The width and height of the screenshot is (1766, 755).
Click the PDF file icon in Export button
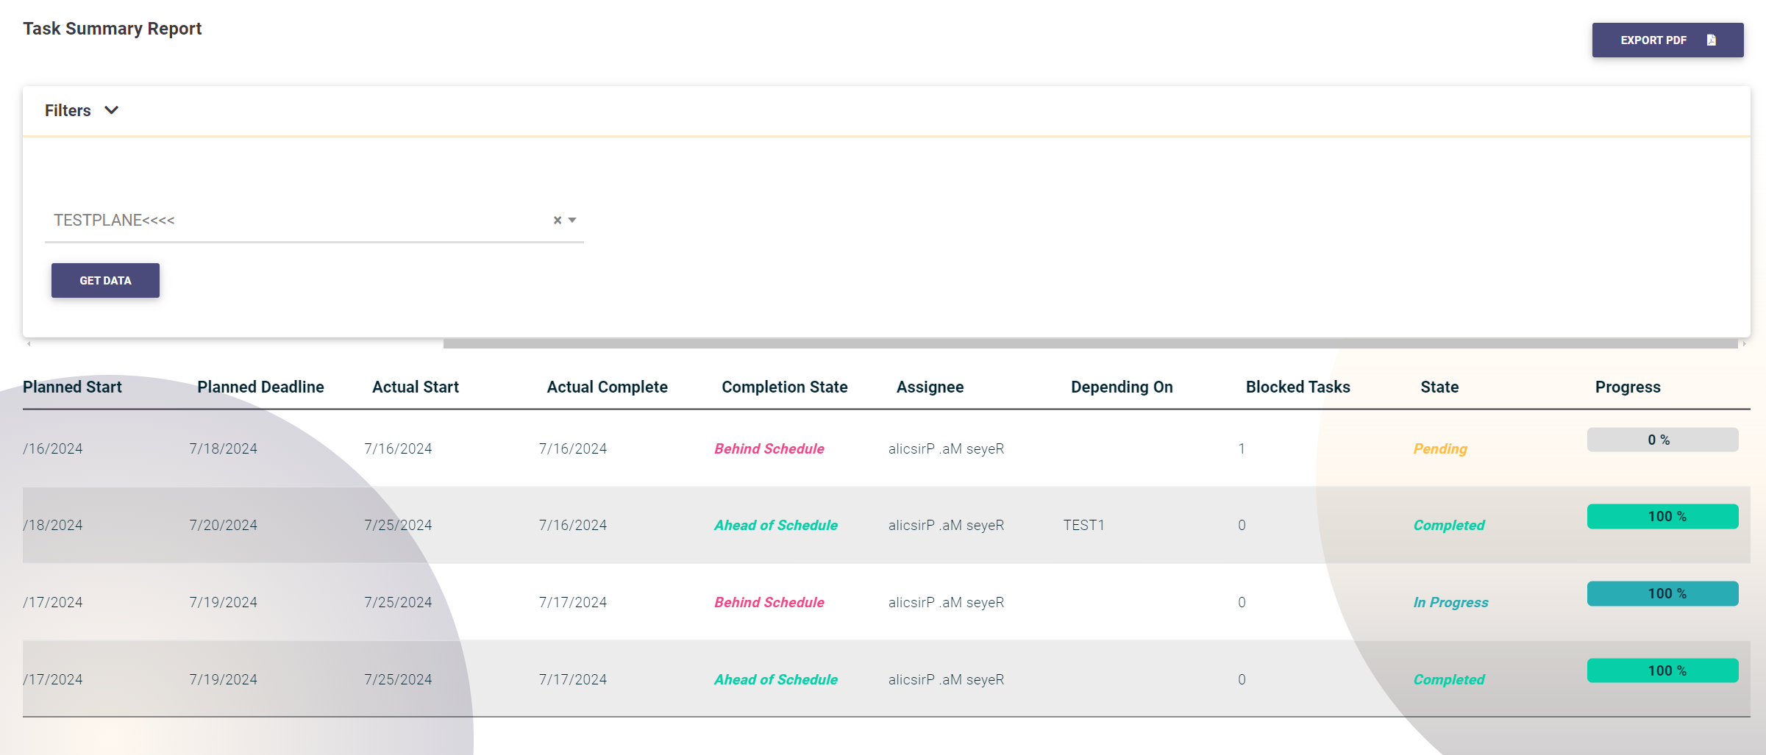tap(1711, 40)
